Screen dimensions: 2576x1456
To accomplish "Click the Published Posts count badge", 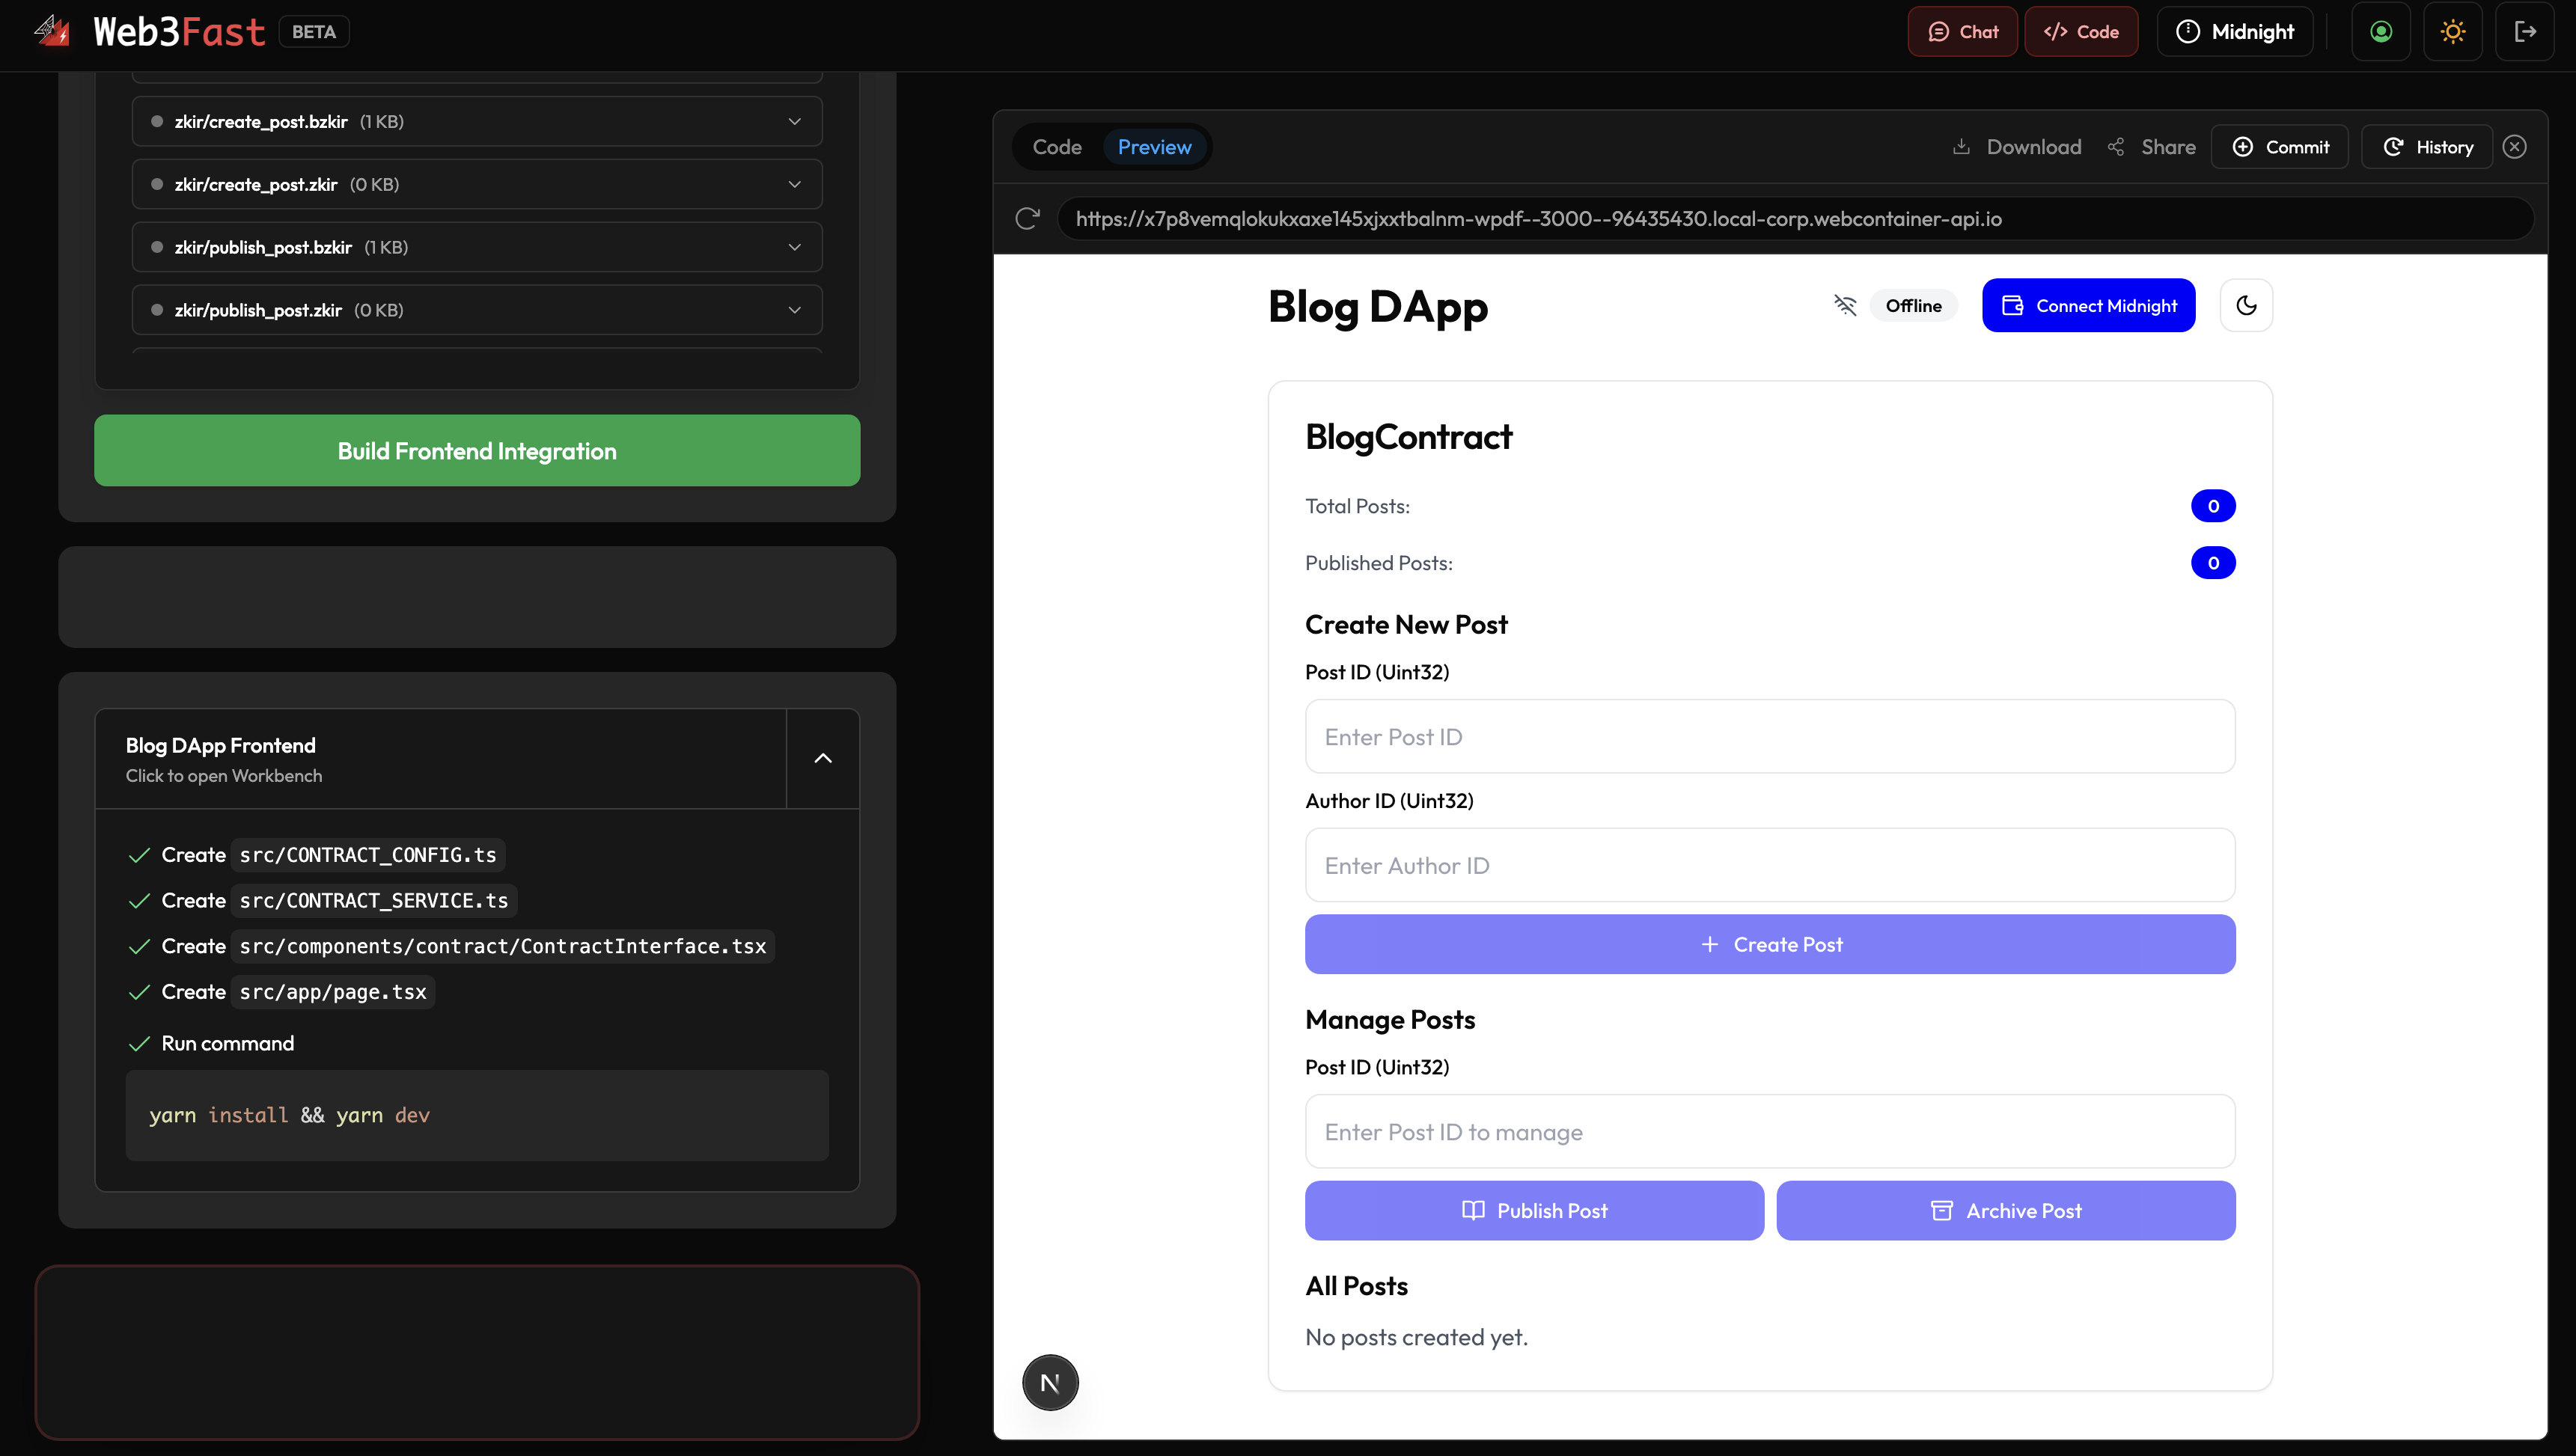I will tap(2213, 563).
